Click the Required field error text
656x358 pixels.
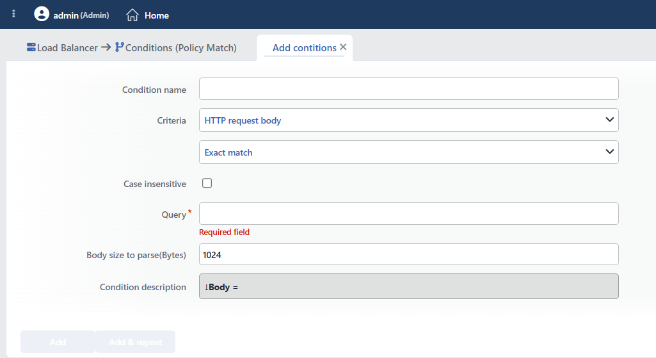pyautogui.click(x=224, y=232)
